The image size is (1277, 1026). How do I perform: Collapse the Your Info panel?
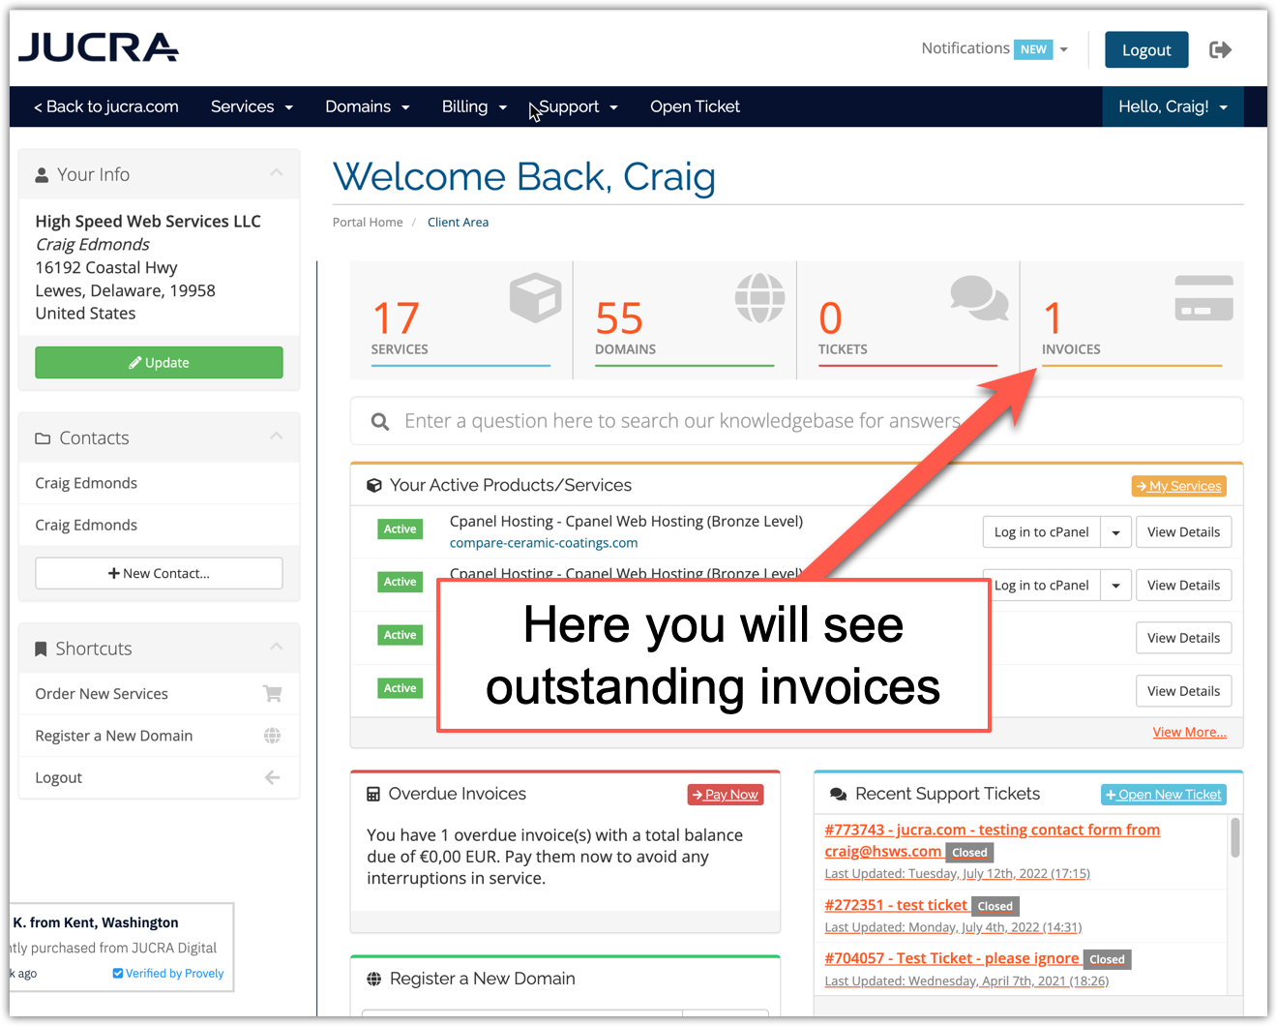click(277, 173)
